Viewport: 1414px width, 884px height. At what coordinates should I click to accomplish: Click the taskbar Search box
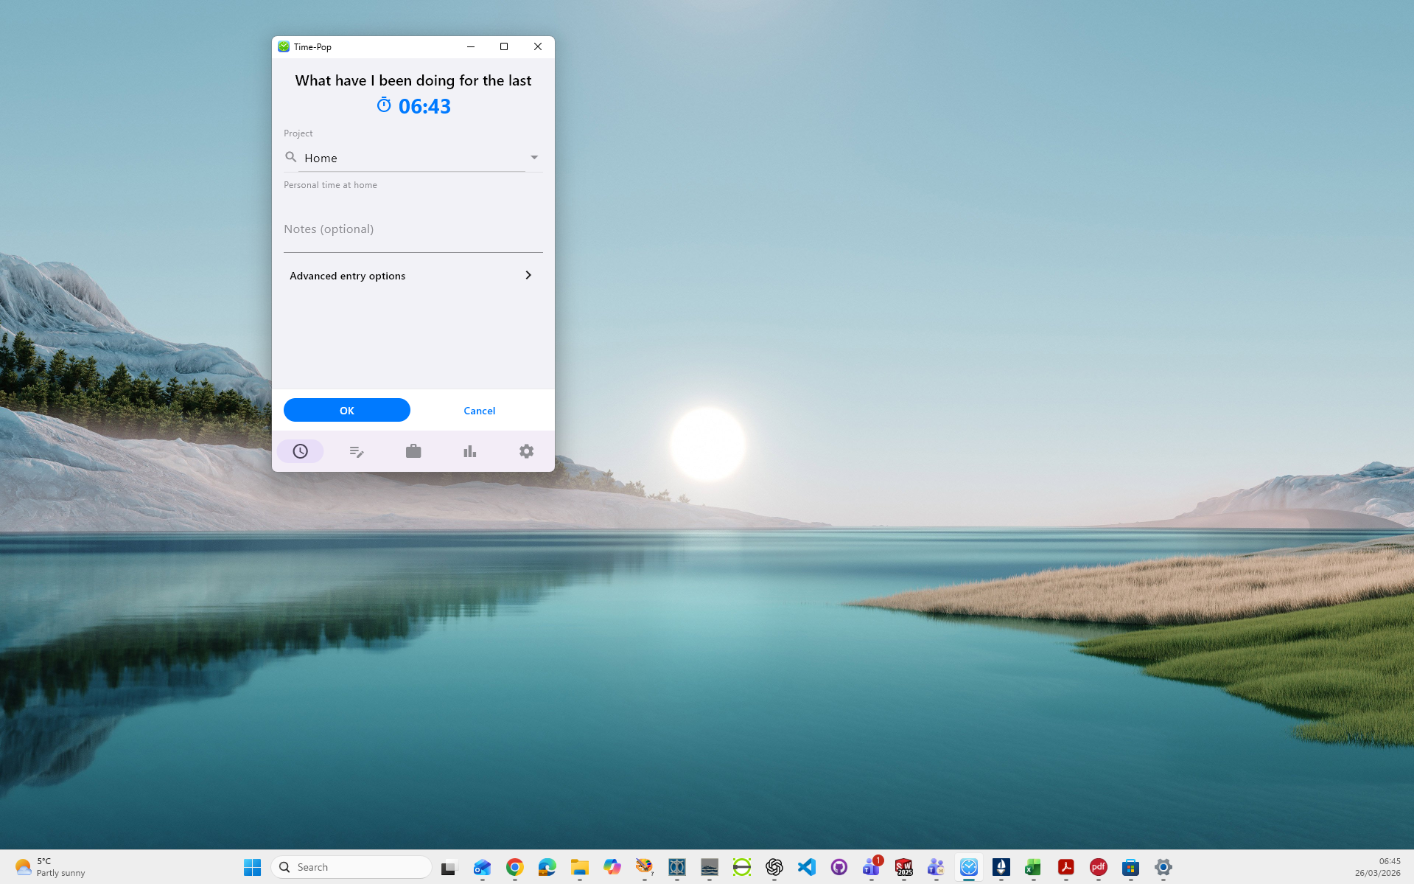pyautogui.click(x=352, y=867)
